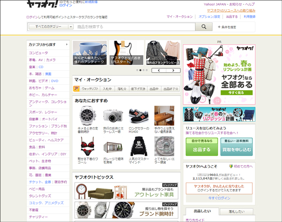282x222 pixels.
Task: Click the spring refresh large PR ad
Action: coord(219,74)
